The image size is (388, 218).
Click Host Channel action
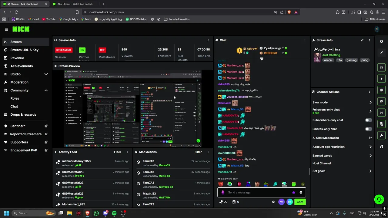coord(322,163)
